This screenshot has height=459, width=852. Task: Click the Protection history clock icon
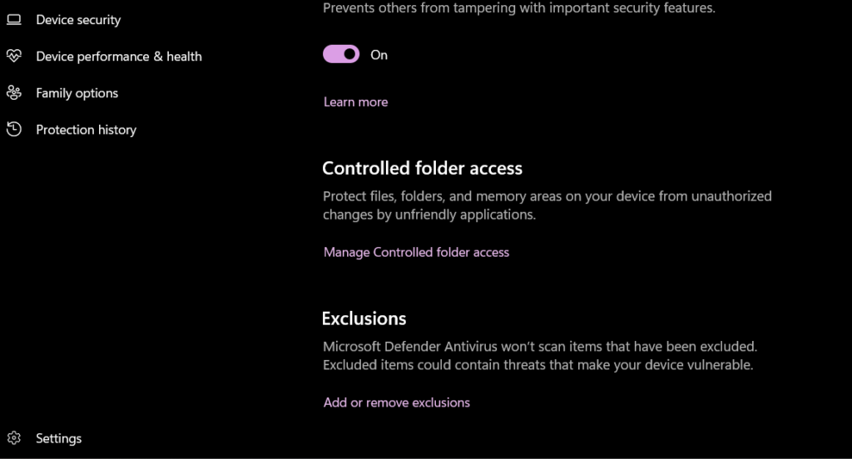coord(14,130)
